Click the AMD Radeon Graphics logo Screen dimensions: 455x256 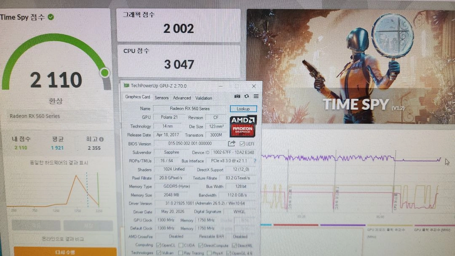(243, 126)
